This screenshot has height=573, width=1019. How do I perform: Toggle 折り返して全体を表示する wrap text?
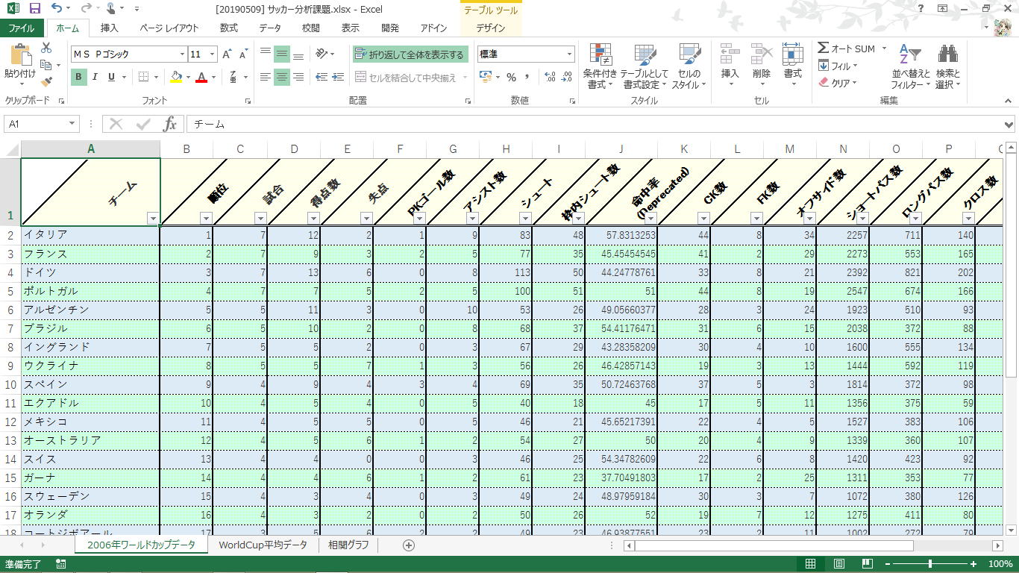[x=410, y=54]
